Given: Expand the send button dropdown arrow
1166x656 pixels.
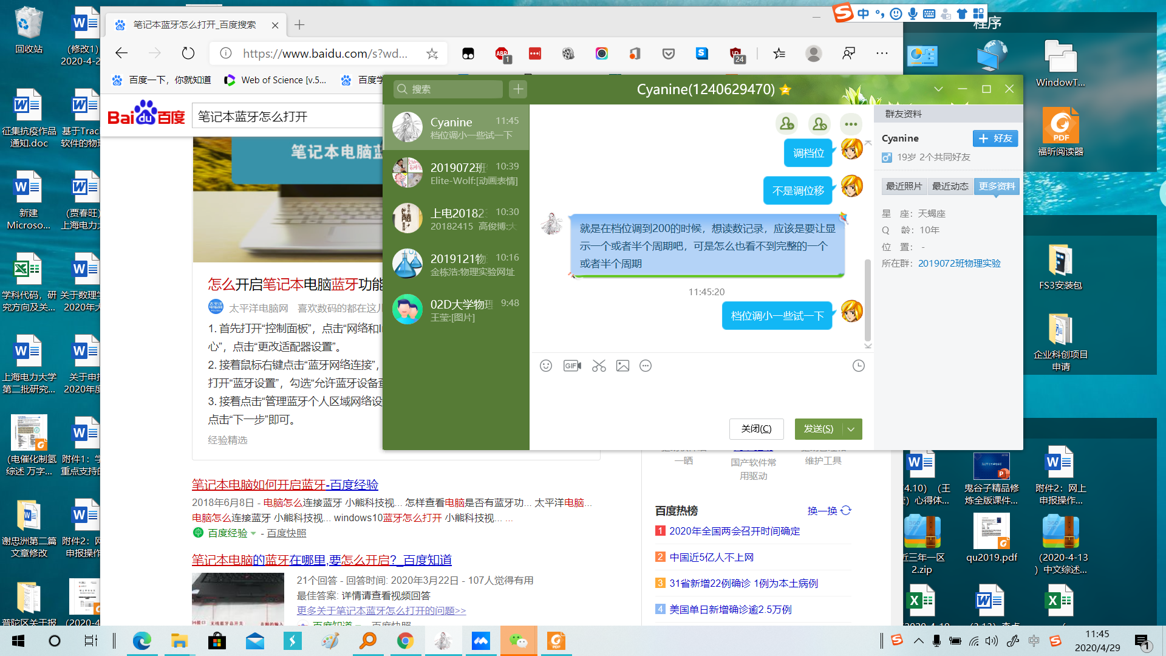Looking at the screenshot, I should [x=851, y=429].
